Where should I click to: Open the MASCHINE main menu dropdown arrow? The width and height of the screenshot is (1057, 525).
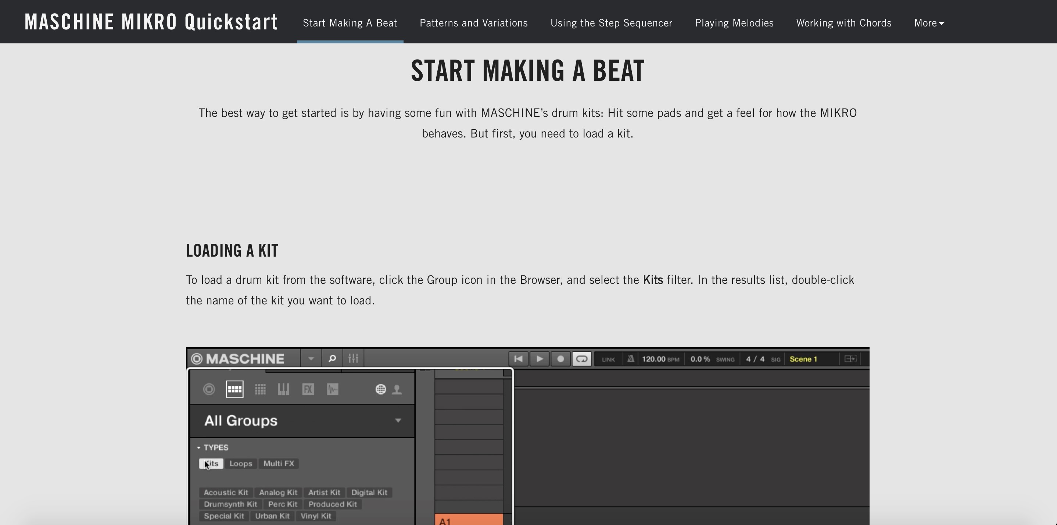[x=311, y=359]
